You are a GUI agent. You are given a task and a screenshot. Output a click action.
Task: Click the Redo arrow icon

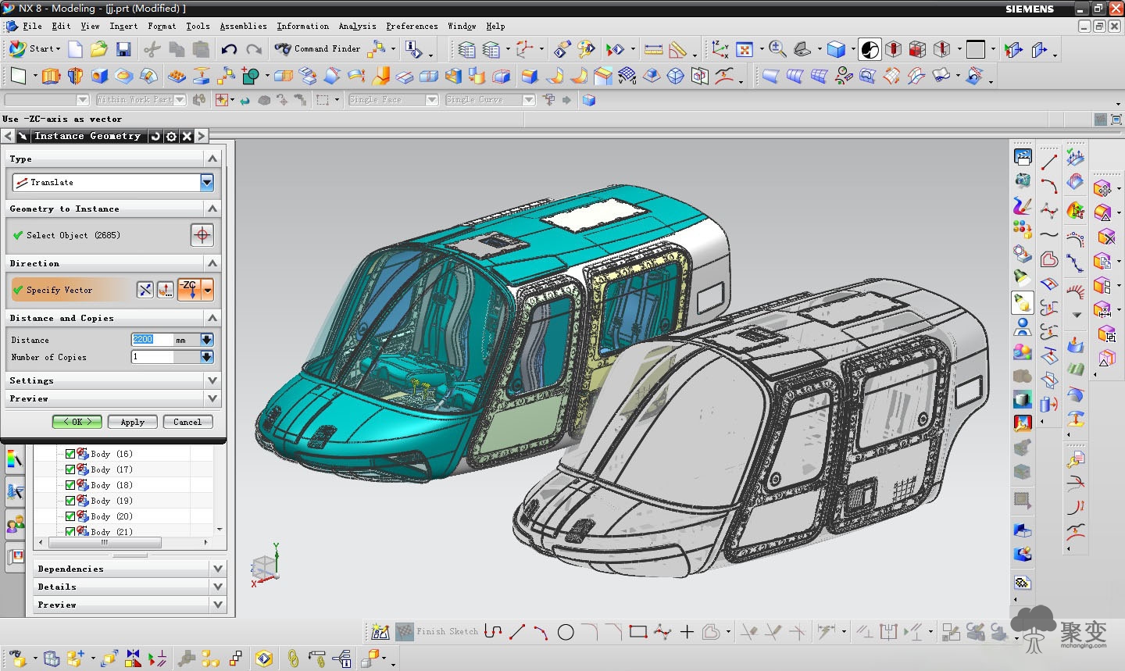[254, 50]
